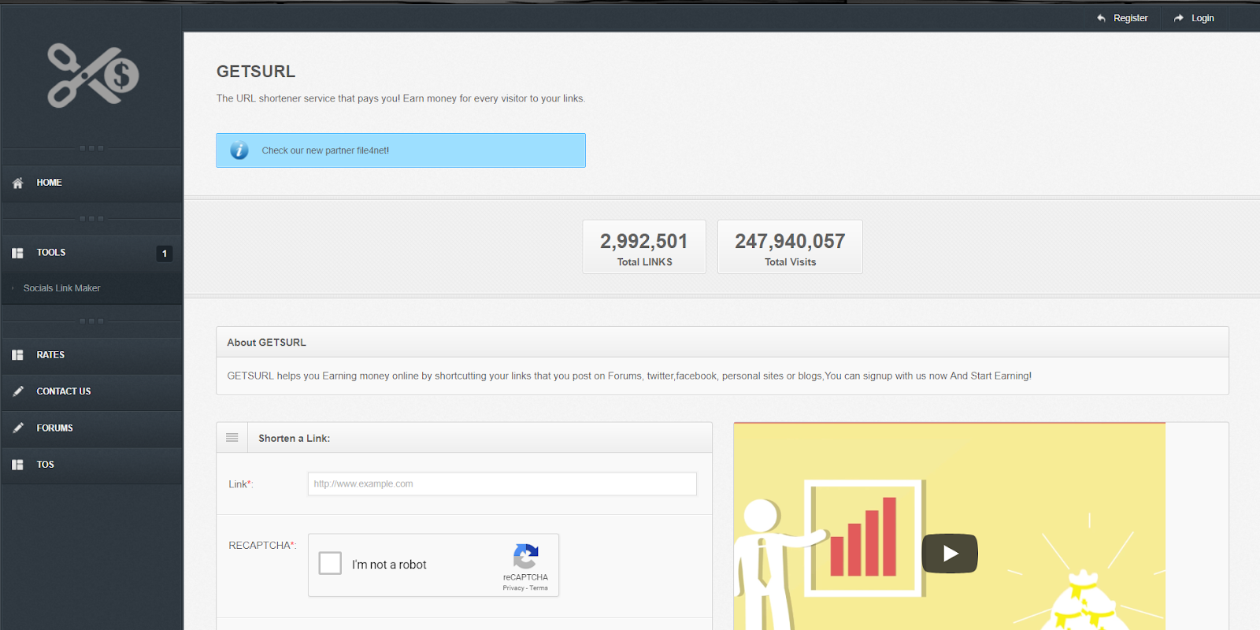Expand the TOOLS menu item
Image resolution: width=1260 pixels, height=630 pixels.
[91, 253]
